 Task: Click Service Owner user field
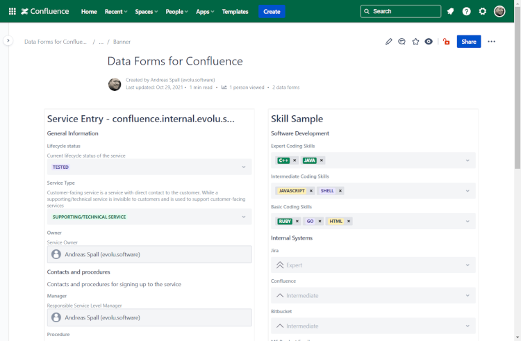[149, 254]
